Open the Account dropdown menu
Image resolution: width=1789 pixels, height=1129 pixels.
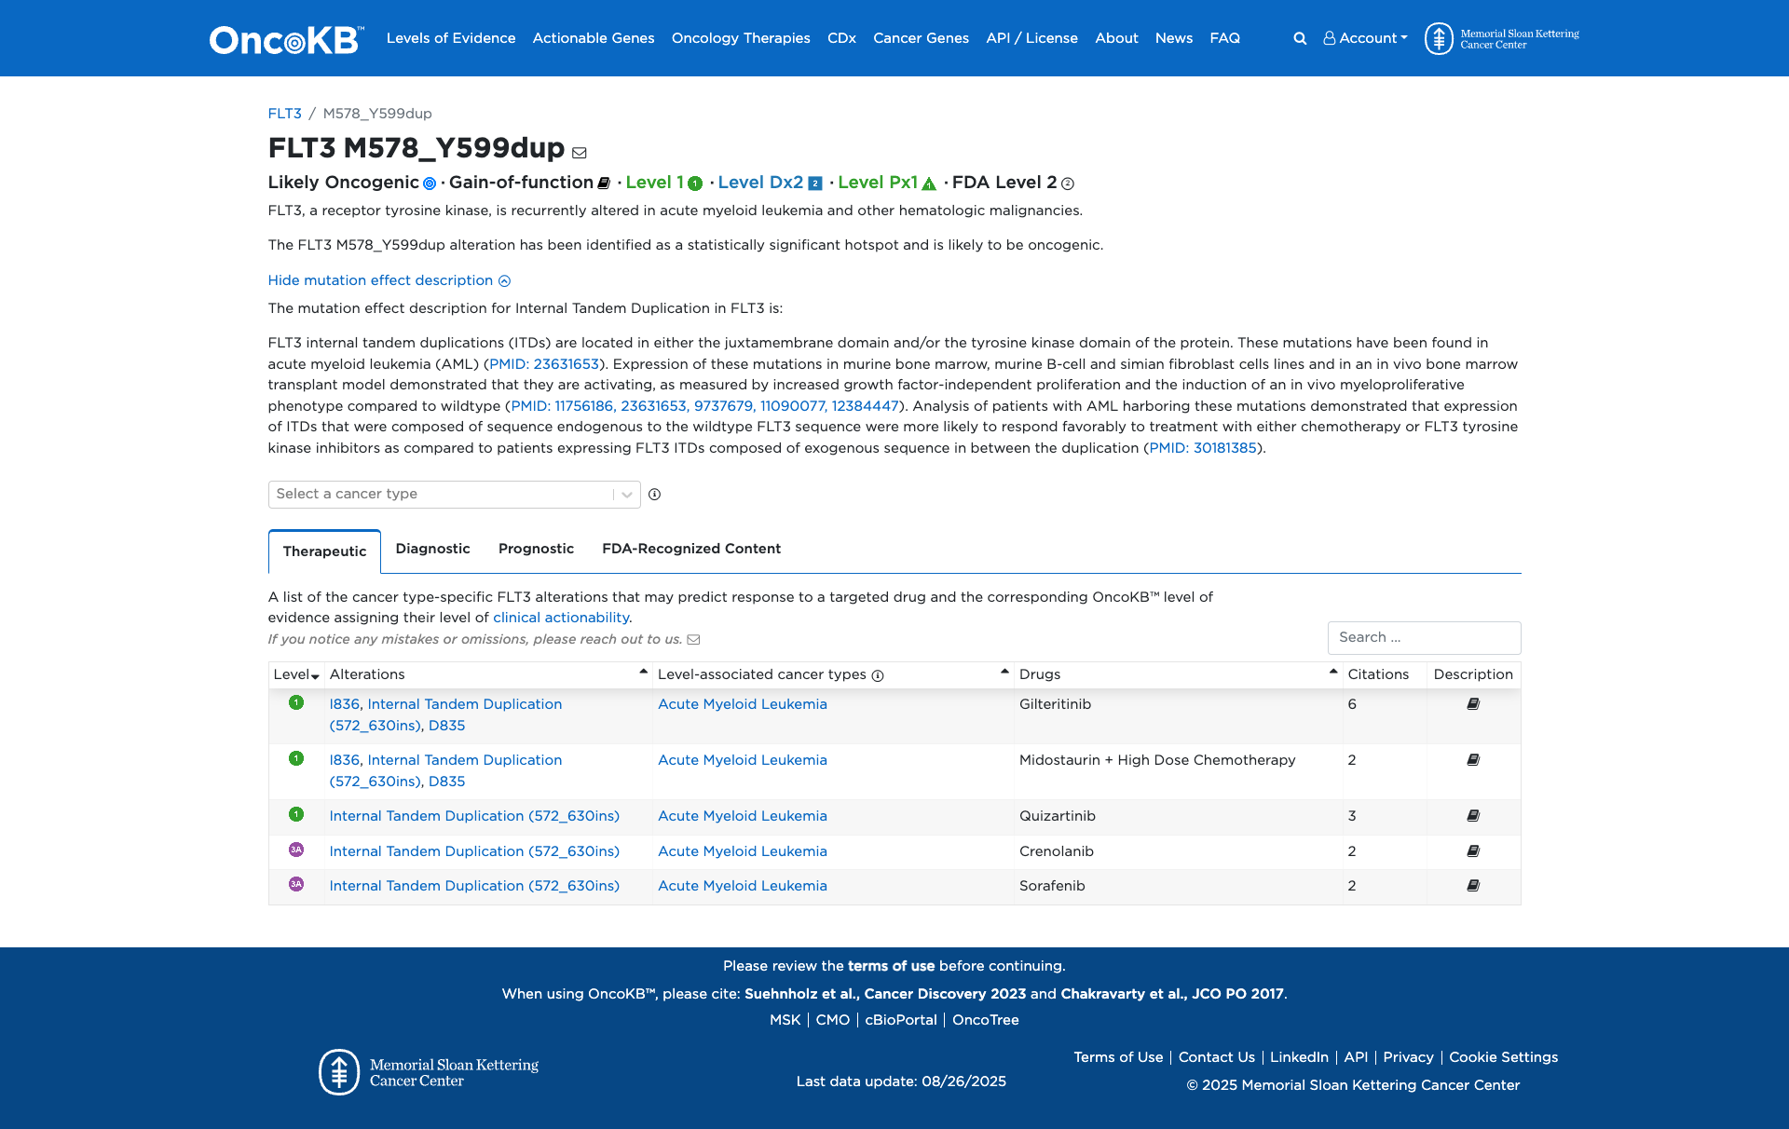click(1366, 38)
